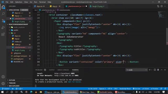Open the Selection menu
This screenshot has width=168, height=94.
click(x=19, y=2)
